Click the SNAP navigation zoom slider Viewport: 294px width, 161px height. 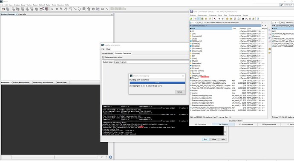55,157
